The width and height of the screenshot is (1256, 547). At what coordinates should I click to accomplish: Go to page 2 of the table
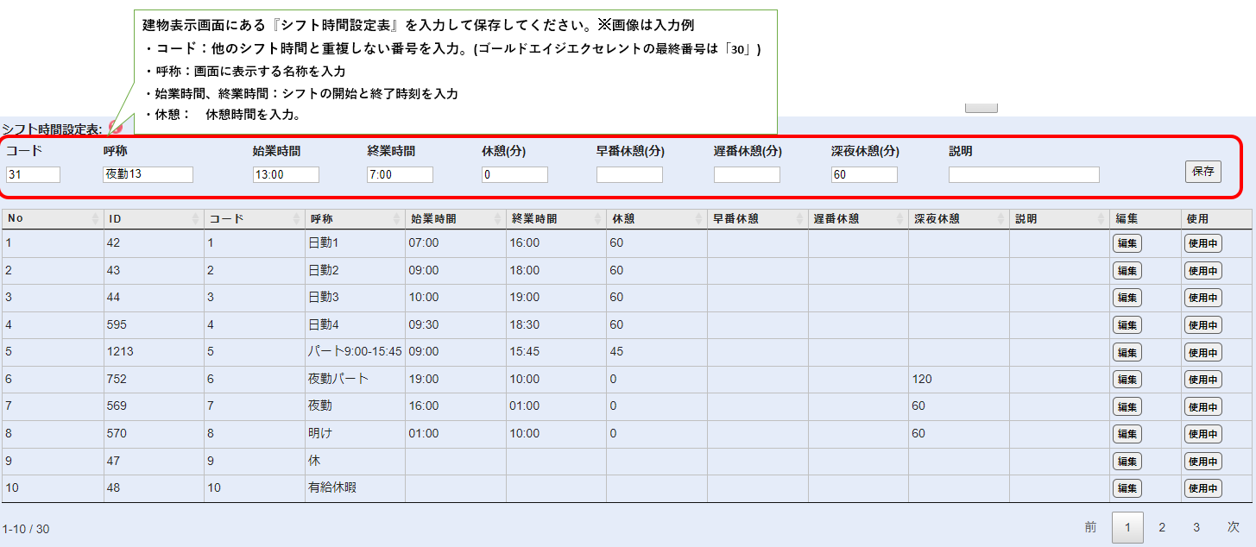[x=1162, y=527]
